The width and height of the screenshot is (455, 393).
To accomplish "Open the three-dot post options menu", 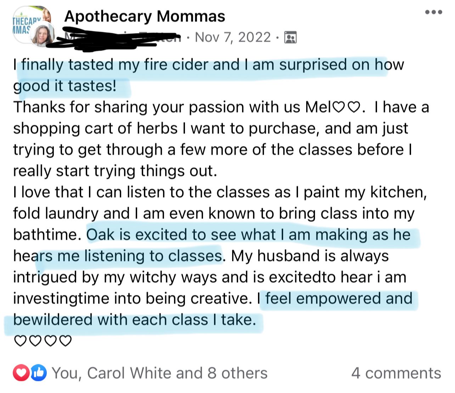I will [x=433, y=12].
